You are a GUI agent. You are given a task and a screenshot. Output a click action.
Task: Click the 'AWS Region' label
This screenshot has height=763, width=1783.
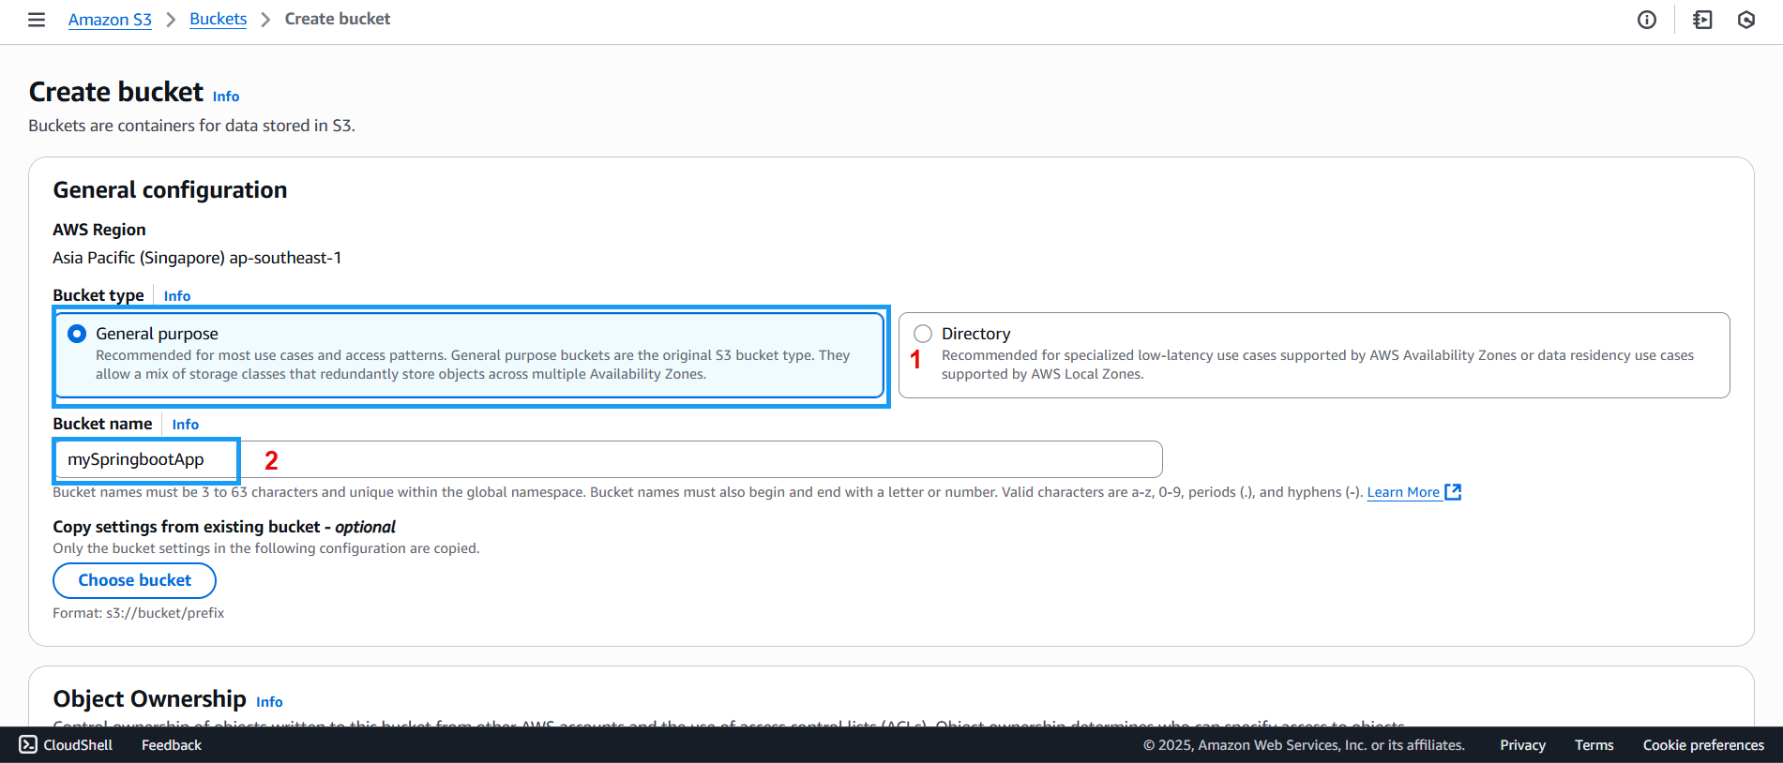tap(99, 230)
